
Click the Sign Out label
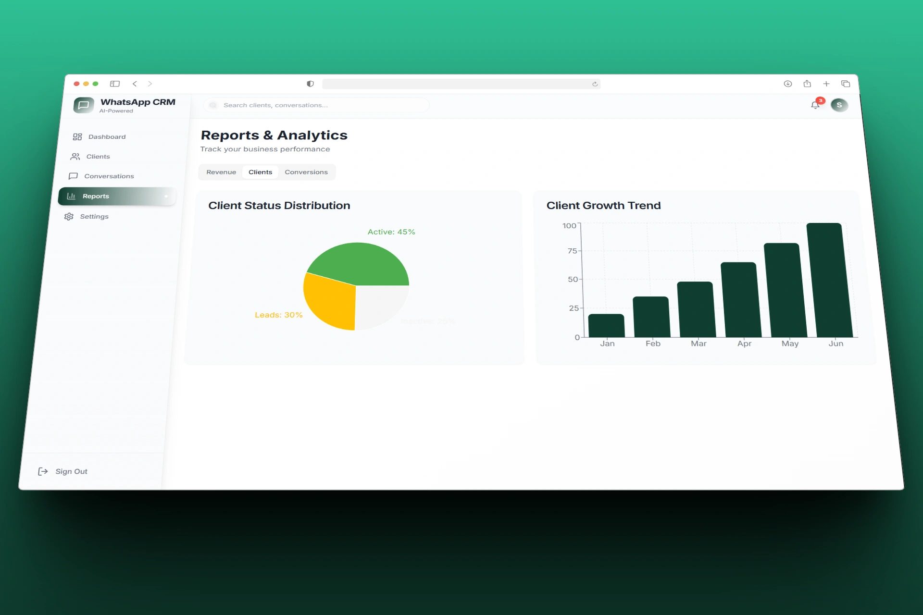71,471
